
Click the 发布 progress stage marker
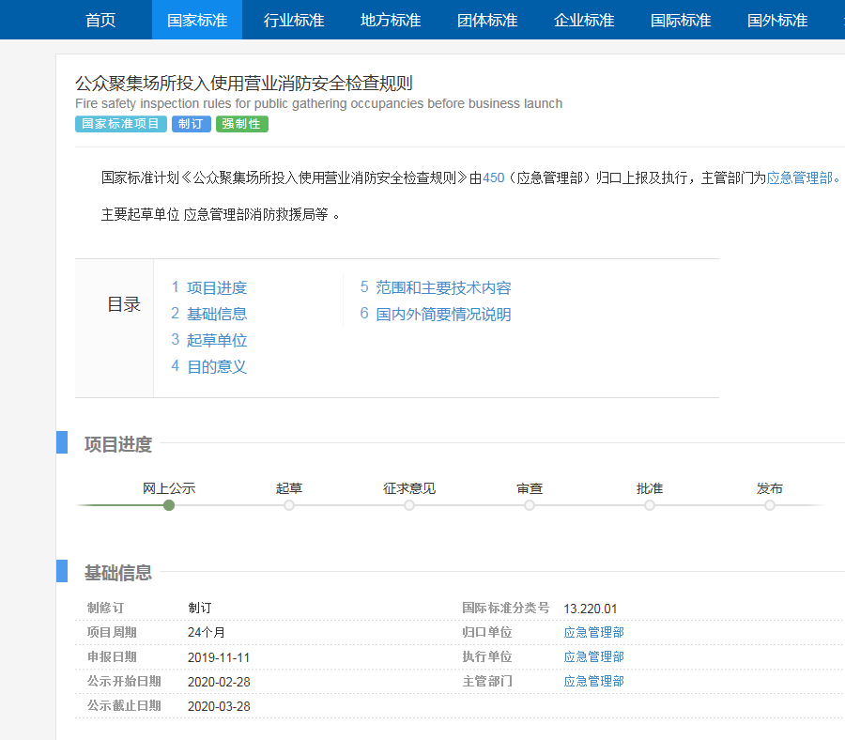[770, 505]
